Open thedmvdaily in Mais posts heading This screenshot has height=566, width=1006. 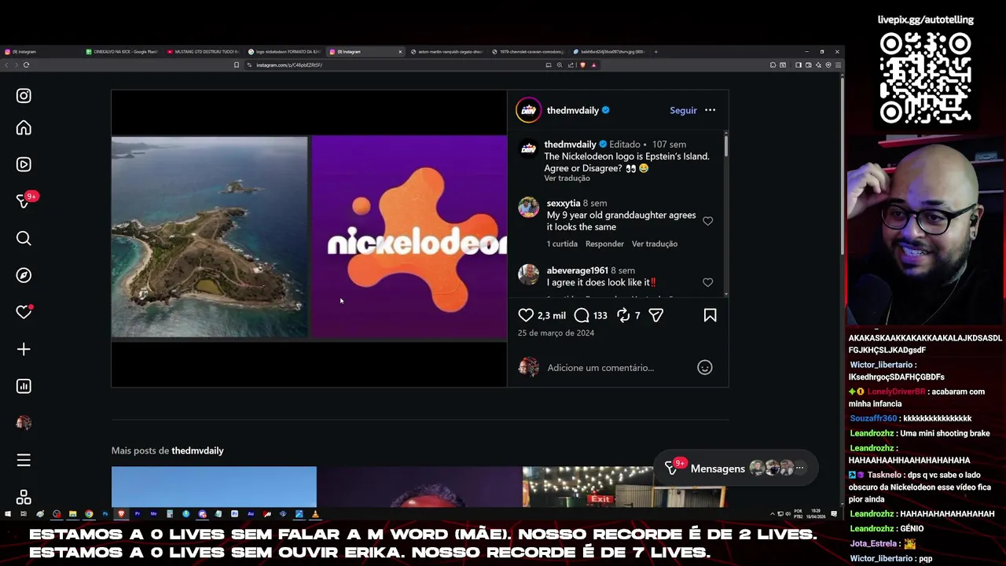click(197, 450)
